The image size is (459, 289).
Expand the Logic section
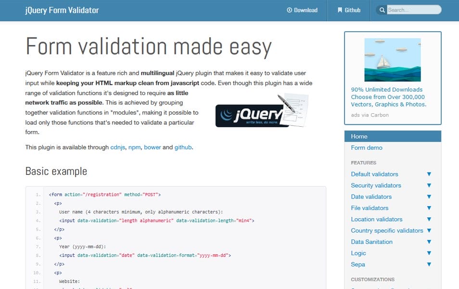(x=428, y=253)
